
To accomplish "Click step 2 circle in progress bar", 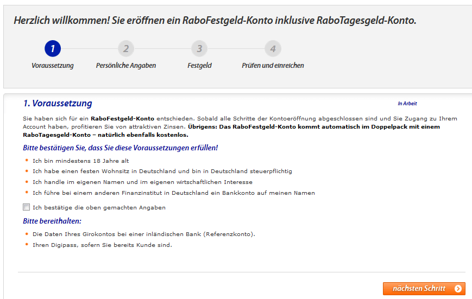I will [x=126, y=48].
